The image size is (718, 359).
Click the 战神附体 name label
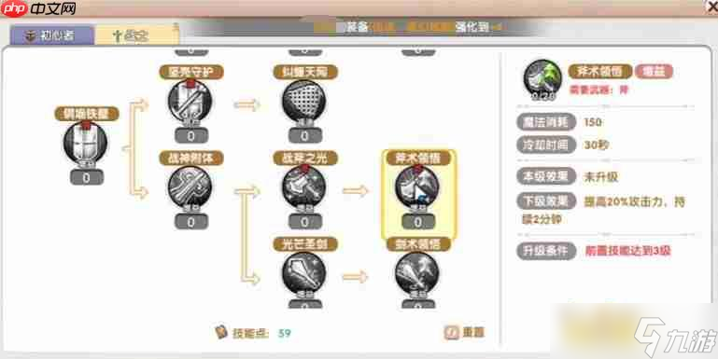[191, 159]
